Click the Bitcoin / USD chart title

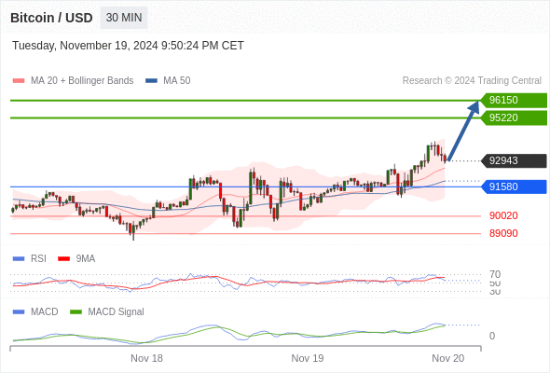51,18
